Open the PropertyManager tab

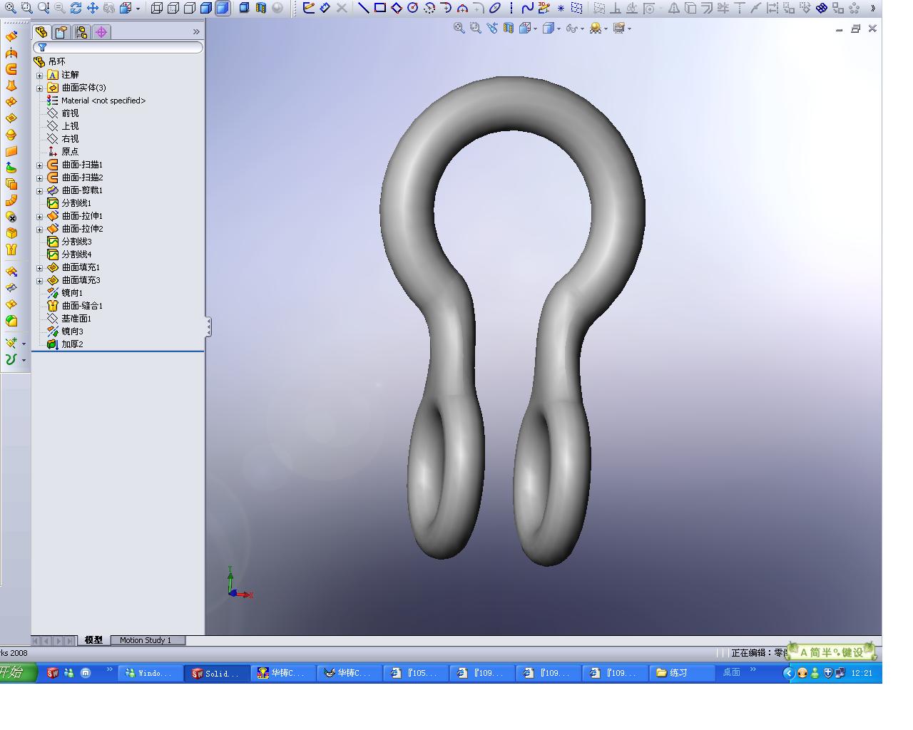tap(61, 32)
